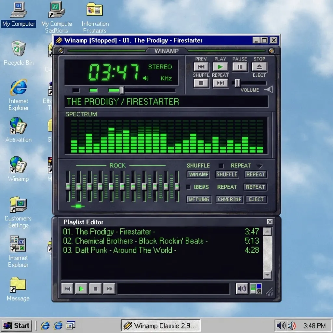333x333 pixels.
Task: Click the black text field in the Playlist Editor bar
Action: tap(174, 289)
